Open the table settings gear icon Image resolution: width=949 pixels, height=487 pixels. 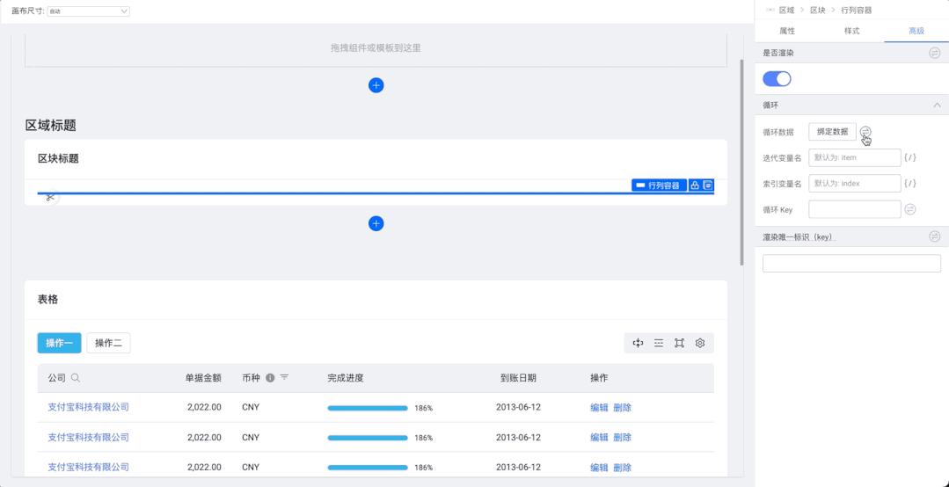pos(700,343)
